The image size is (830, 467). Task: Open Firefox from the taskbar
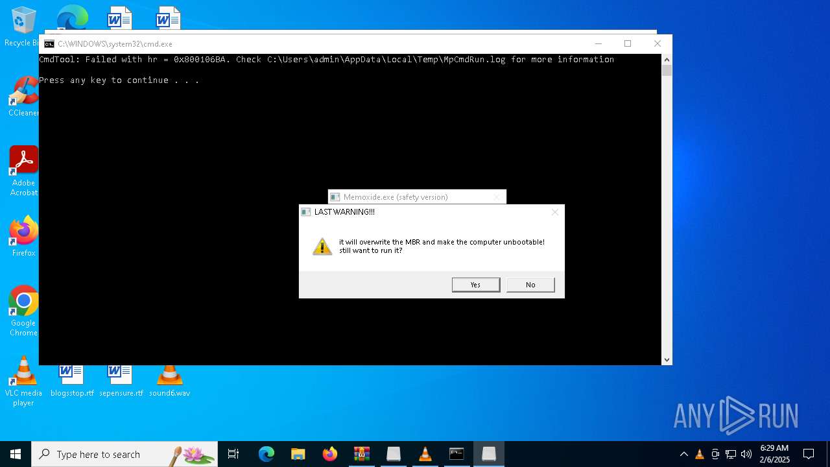pos(330,454)
